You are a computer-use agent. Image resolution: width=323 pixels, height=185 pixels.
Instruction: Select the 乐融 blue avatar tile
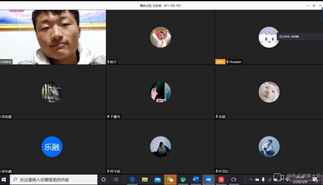point(52,147)
